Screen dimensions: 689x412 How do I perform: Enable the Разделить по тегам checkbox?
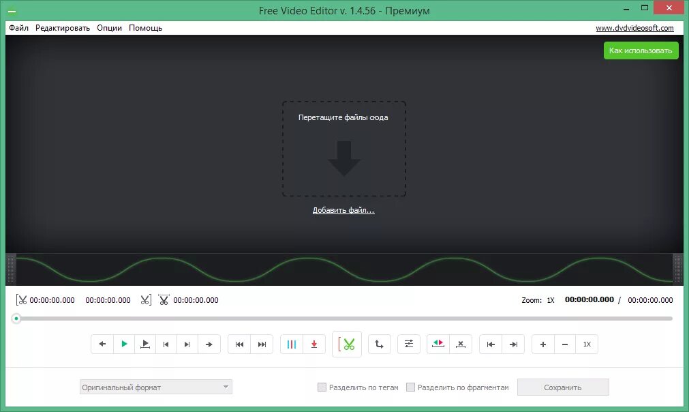click(322, 387)
